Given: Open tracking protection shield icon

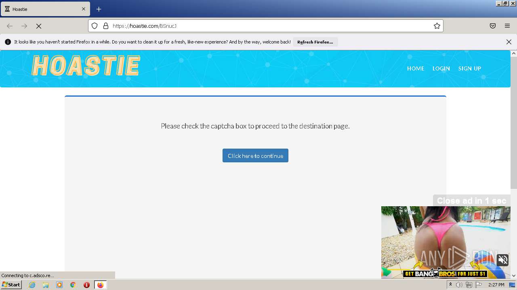Looking at the screenshot, I should [95, 26].
